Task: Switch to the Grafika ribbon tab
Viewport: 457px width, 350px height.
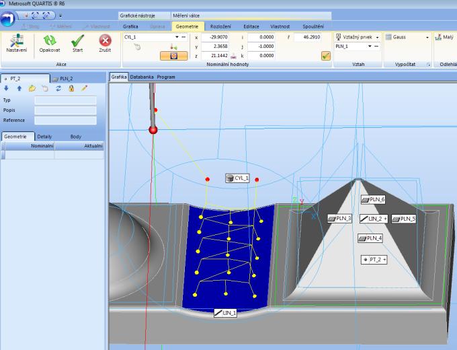Action: pyautogui.click(x=130, y=26)
